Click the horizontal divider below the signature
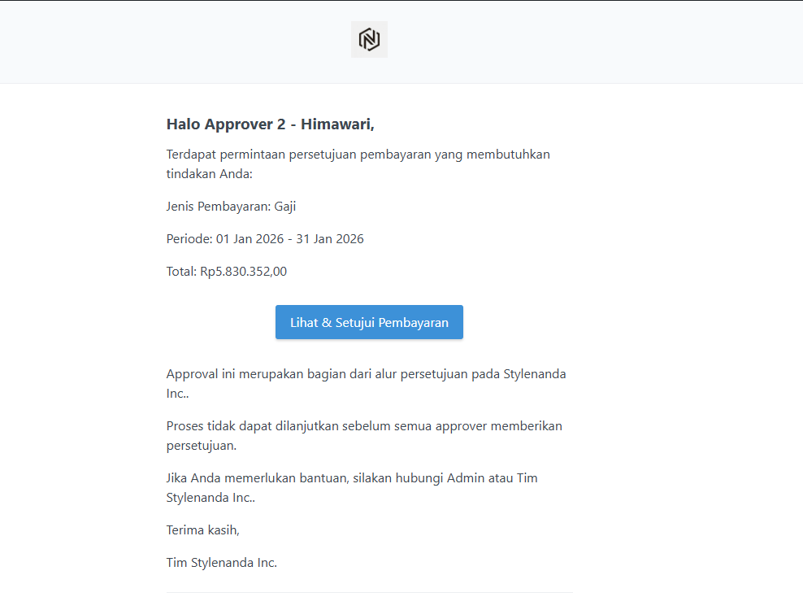The height and width of the screenshot is (597, 803). tap(369, 592)
